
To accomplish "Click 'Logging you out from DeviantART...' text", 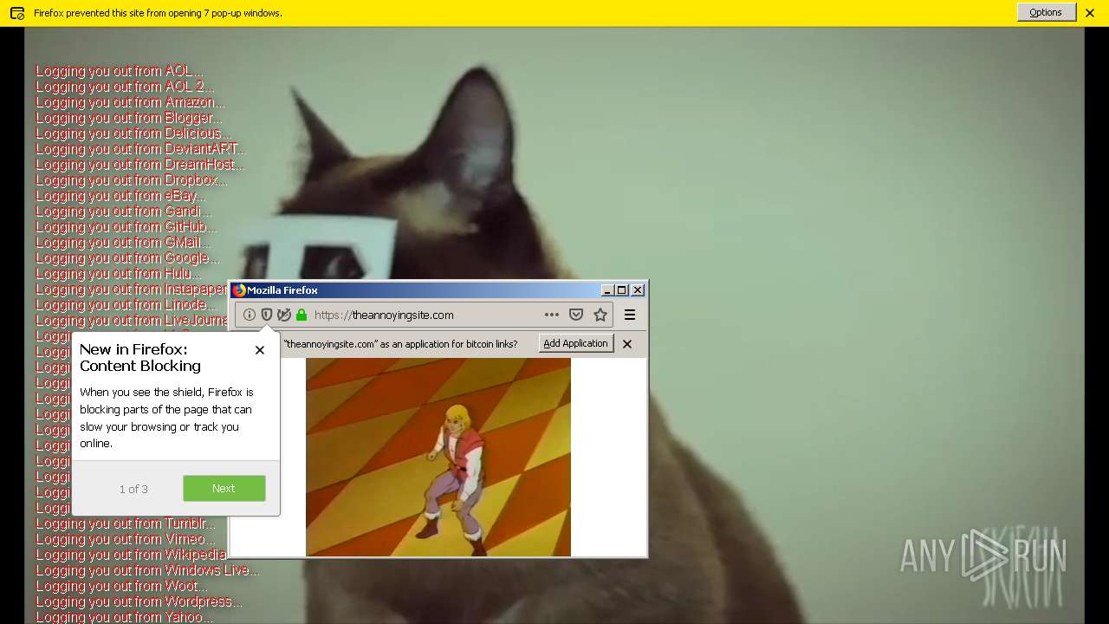I will (x=141, y=149).
